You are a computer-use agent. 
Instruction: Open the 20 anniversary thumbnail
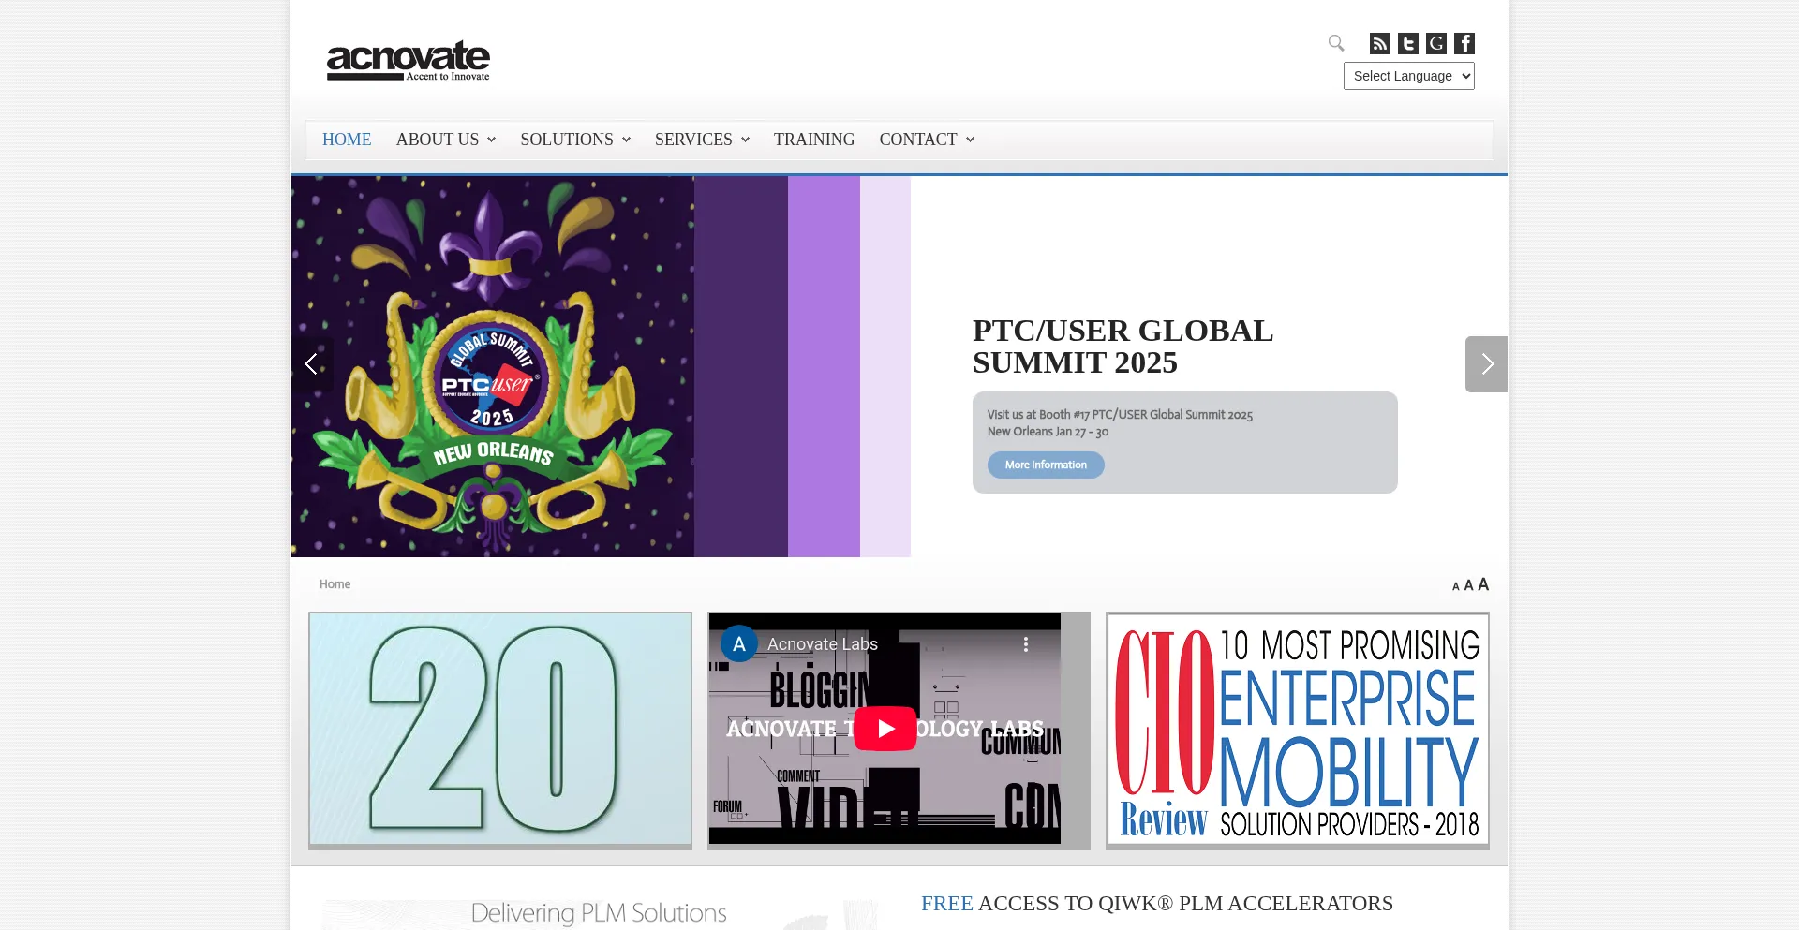[x=500, y=730]
